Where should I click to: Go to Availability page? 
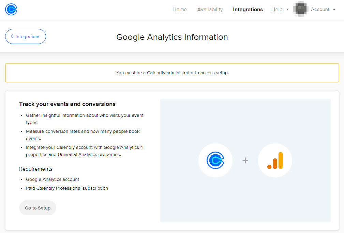(210, 10)
